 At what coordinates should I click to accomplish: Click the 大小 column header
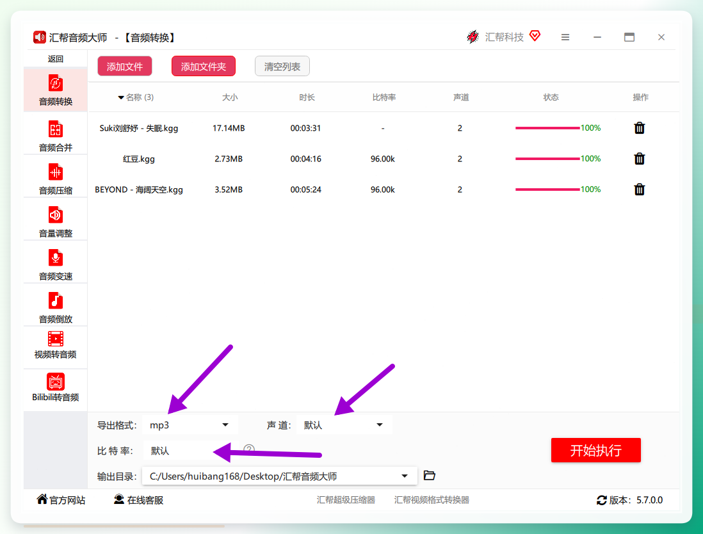pyautogui.click(x=230, y=97)
